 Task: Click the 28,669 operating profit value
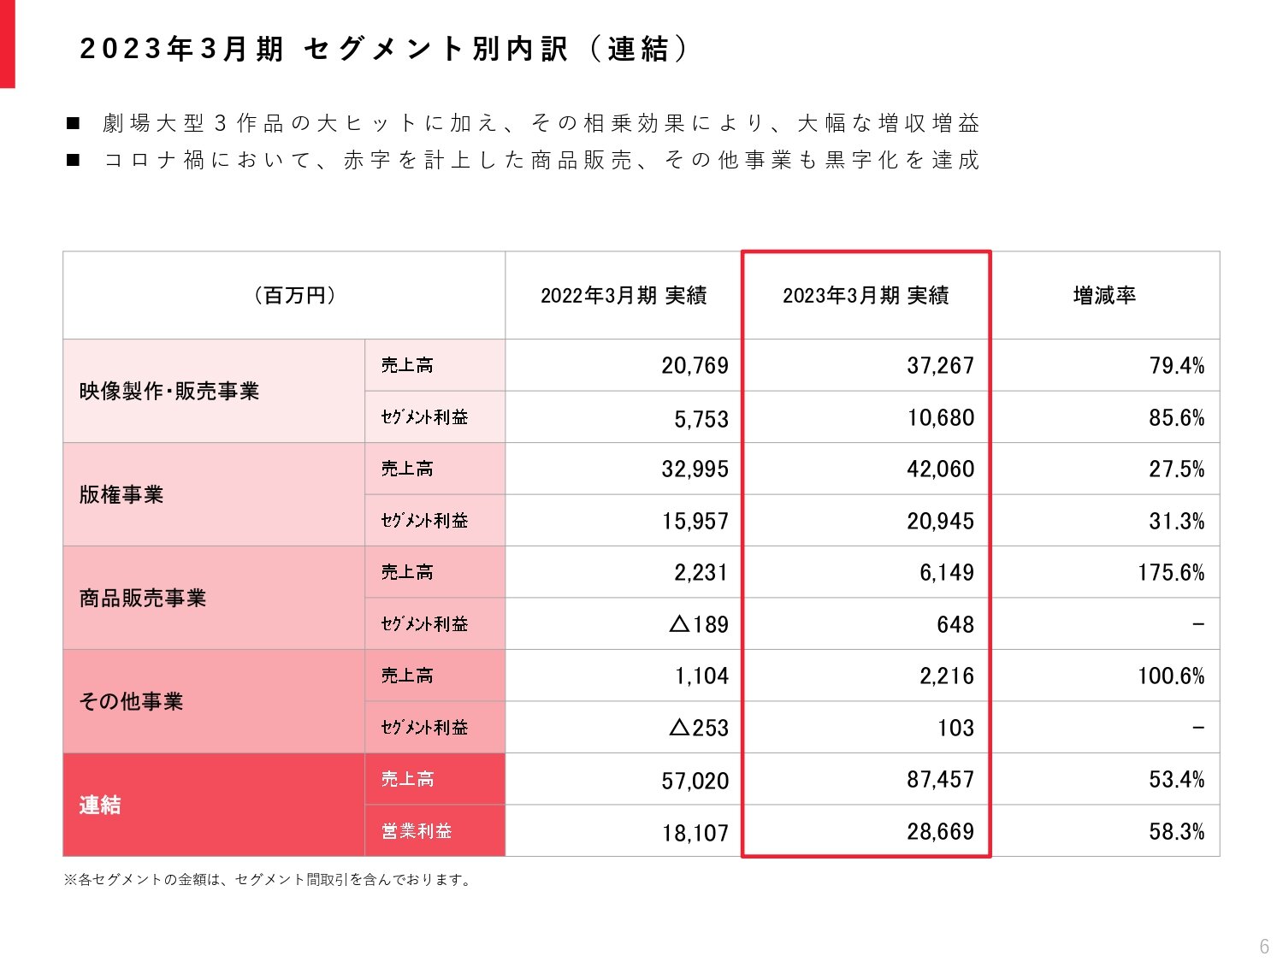pyautogui.click(x=940, y=831)
